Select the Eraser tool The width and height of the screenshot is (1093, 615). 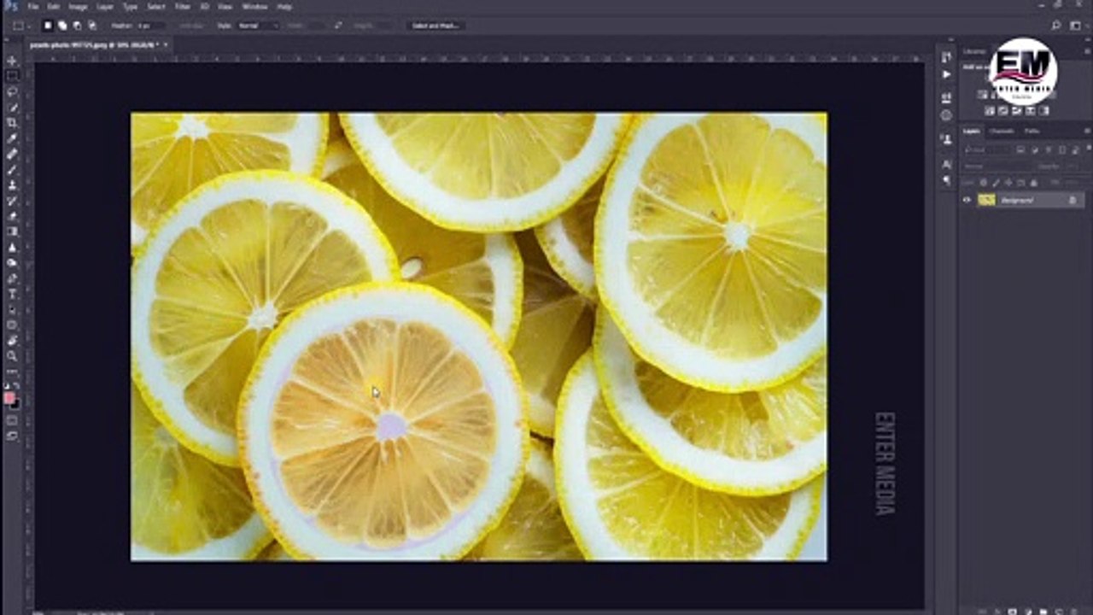coord(12,215)
